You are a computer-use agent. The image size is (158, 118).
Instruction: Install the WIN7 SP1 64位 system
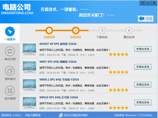(143, 67)
